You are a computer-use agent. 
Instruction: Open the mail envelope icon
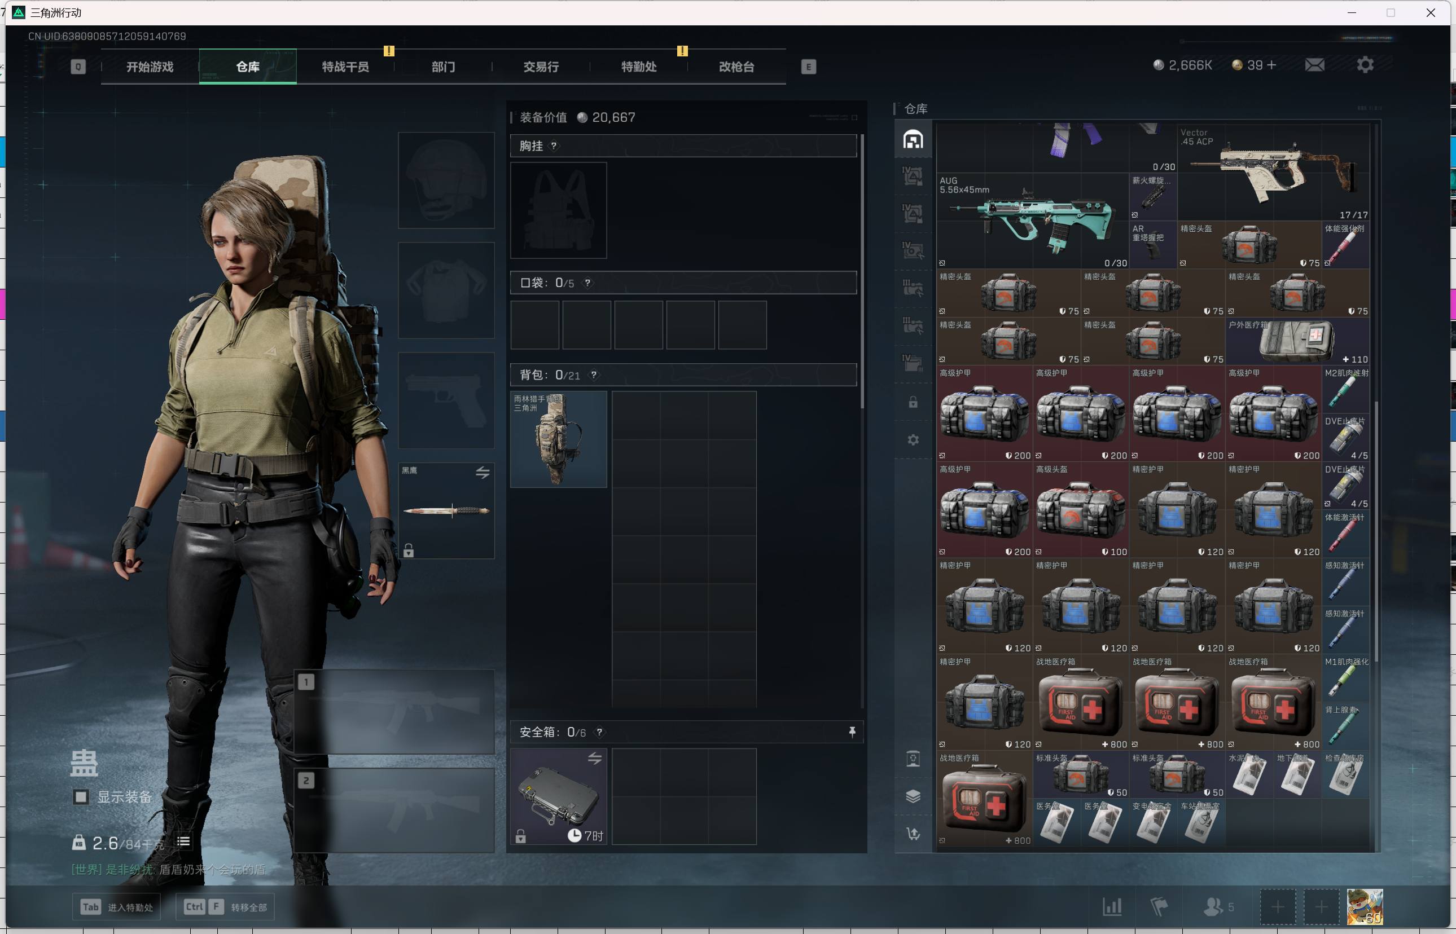[x=1314, y=65]
